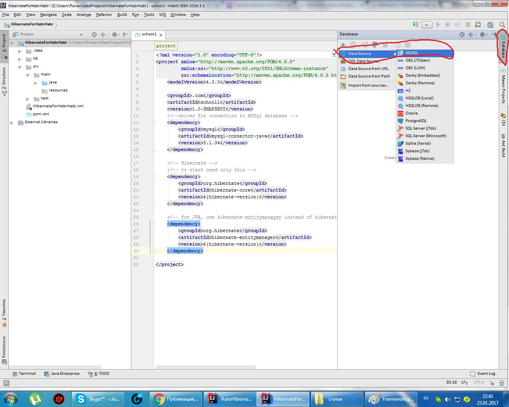Open the Database panel gear settings dropdown
This screenshot has width=509, height=407.
[483, 35]
